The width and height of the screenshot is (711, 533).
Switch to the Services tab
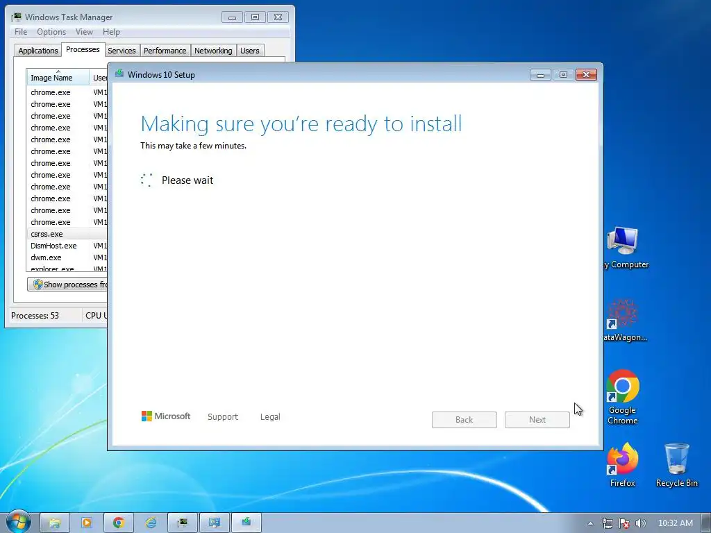[122, 50]
